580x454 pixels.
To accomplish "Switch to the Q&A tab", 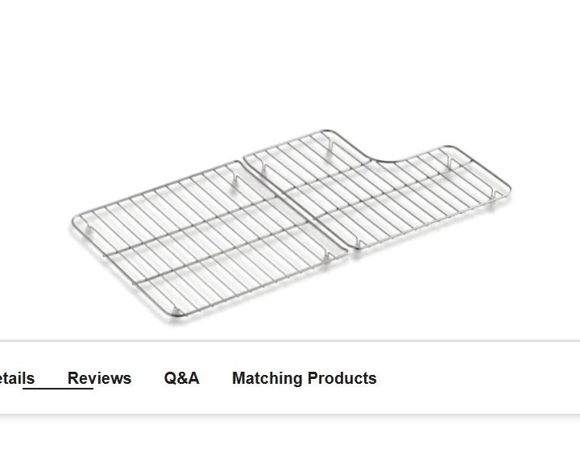I will (x=181, y=378).
